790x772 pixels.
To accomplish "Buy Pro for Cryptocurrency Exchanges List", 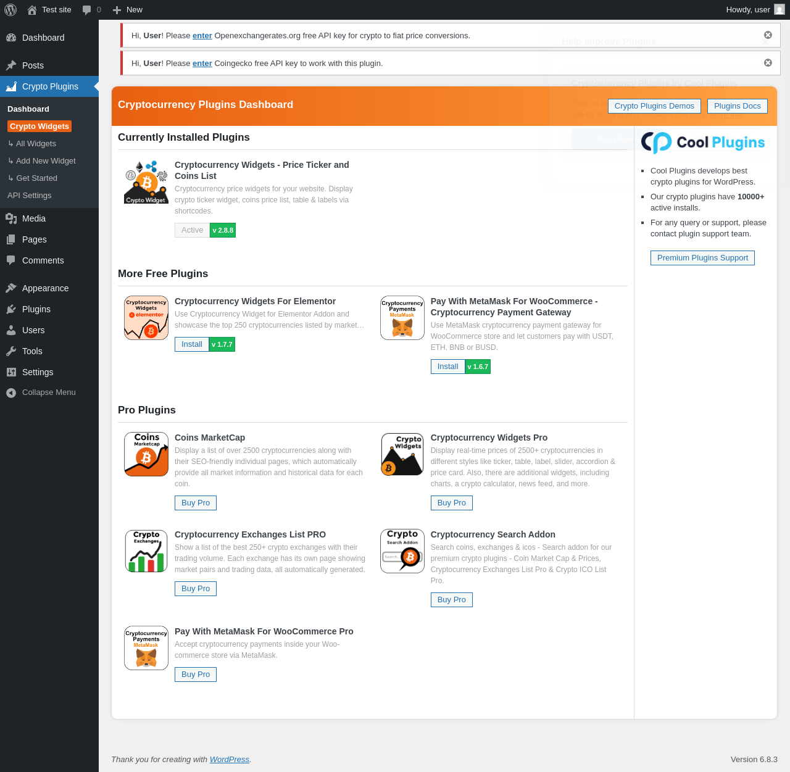I will click(196, 589).
